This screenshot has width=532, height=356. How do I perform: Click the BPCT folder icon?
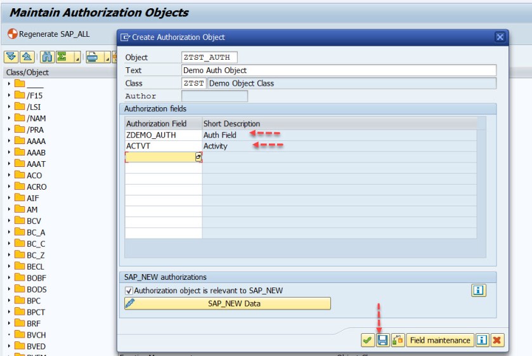pyautogui.click(x=20, y=312)
